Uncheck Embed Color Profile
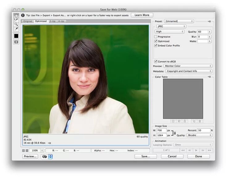 156,45
